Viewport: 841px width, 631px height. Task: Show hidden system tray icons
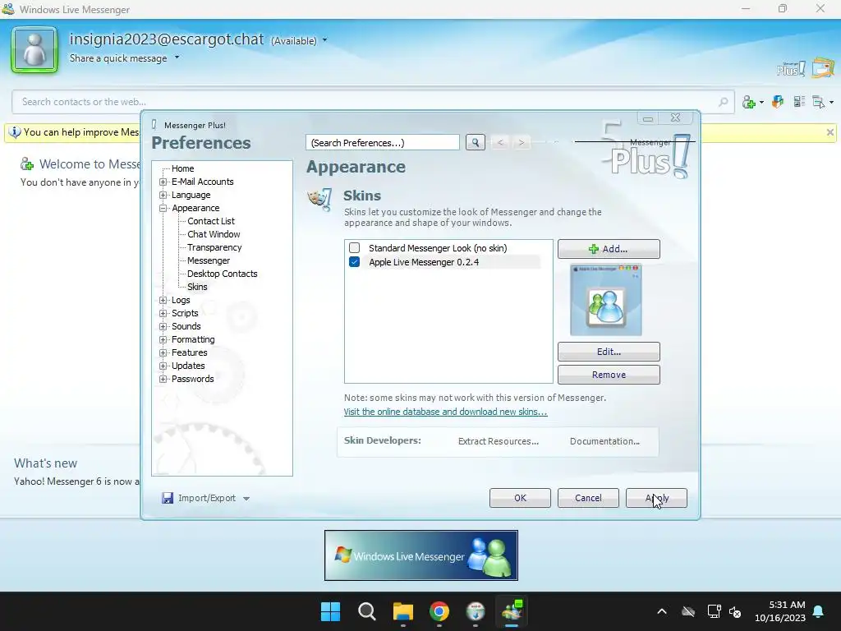pos(662,611)
